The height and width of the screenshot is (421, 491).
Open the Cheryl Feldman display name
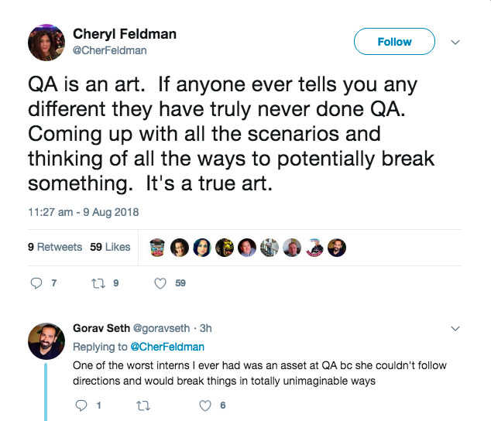pos(125,34)
